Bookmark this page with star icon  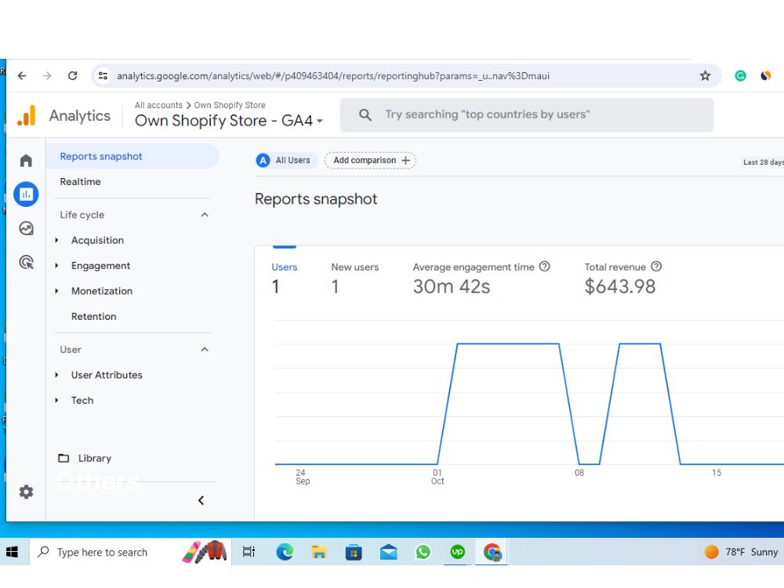[705, 75]
